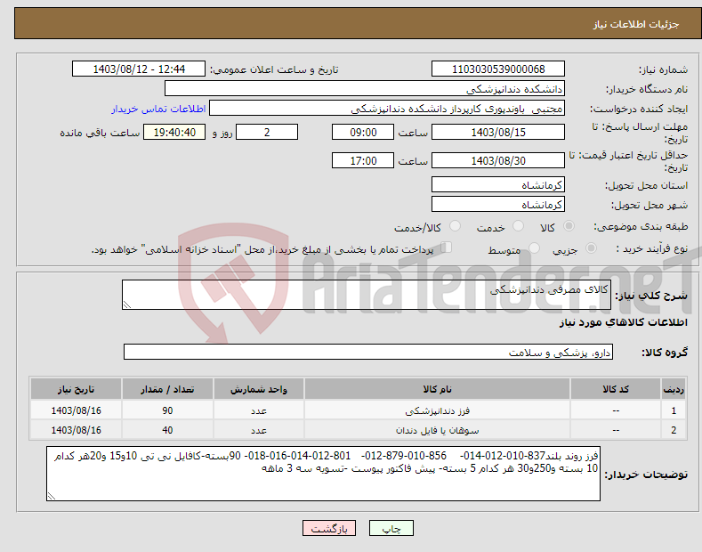Select the متوسط purchase type radio
702x552 pixels.
point(534,248)
